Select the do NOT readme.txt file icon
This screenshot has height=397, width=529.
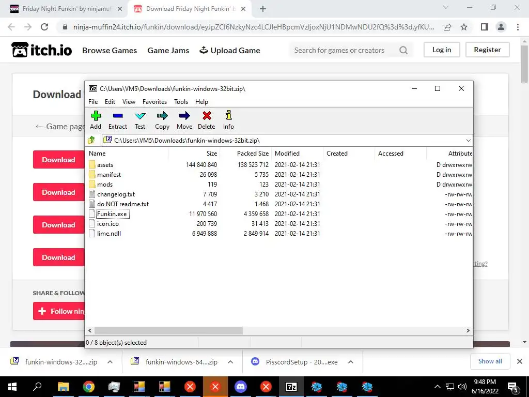tap(92, 204)
